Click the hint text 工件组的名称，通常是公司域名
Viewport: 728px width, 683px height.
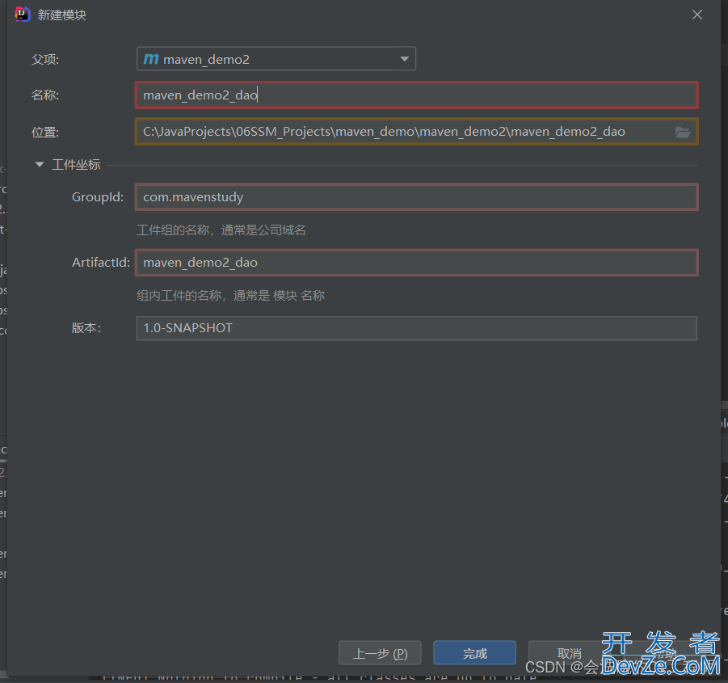click(x=221, y=230)
